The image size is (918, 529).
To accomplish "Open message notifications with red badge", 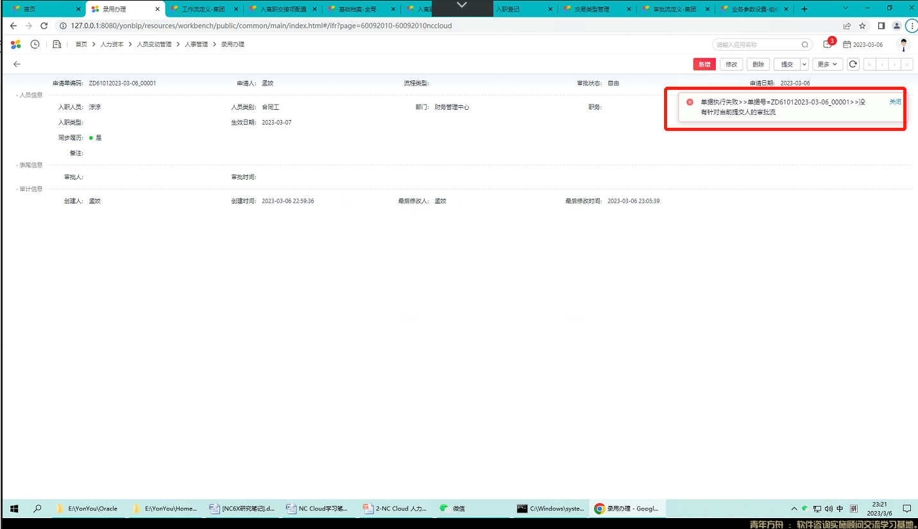I will (828, 44).
